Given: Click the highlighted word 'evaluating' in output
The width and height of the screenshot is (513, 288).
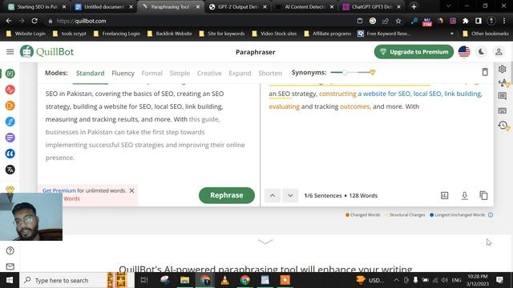Looking at the screenshot, I should (x=284, y=106).
